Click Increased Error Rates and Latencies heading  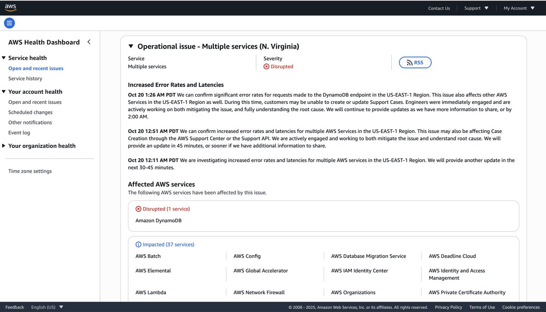tap(176, 85)
